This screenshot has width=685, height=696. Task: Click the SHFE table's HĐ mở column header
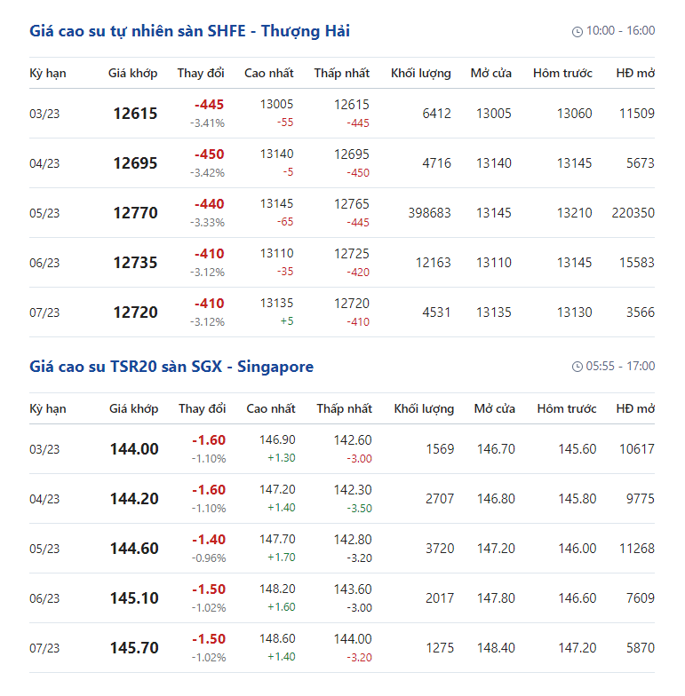635,73
